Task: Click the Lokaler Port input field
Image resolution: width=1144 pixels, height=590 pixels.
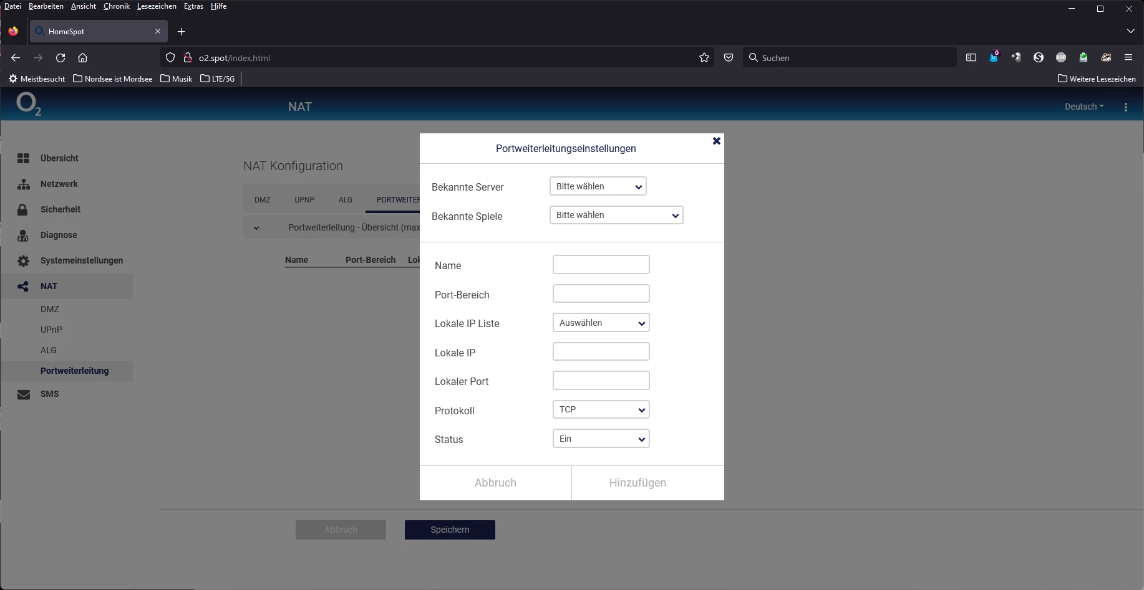Action: tap(601, 381)
